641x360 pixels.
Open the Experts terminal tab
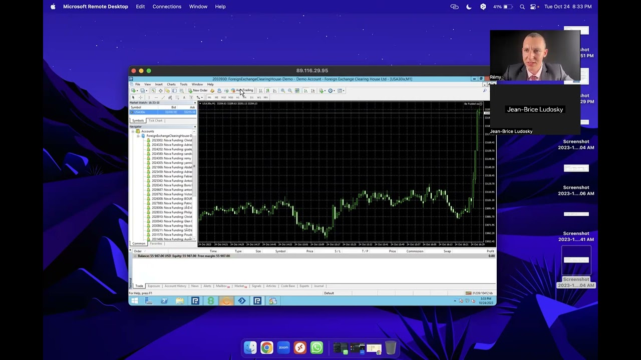pyautogui.click(x=304, y=286)
